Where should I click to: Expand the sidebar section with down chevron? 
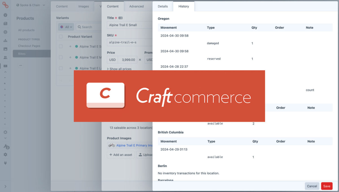[x=5, y=138]
